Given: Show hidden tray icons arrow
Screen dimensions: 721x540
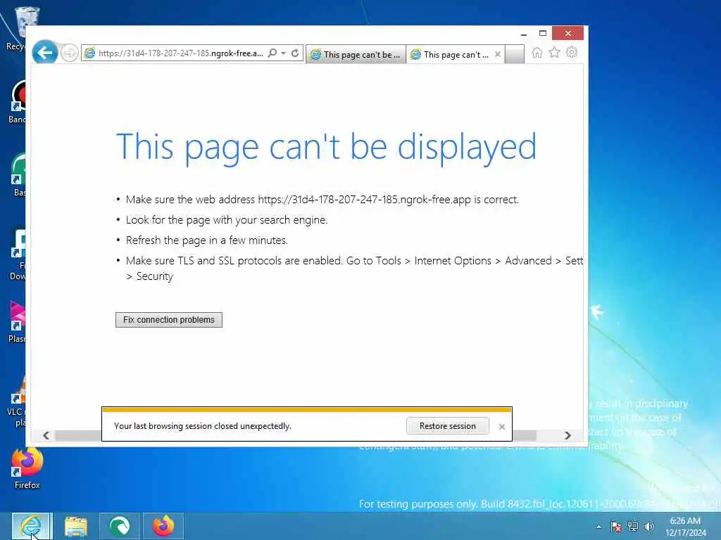Looking at the screenshot, I should [x=598, y=527].
